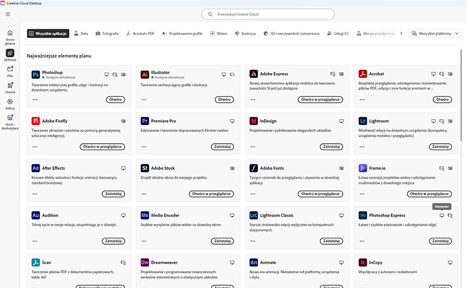This screenshot has height=288, width=467.
Task: Select the Wszystkie aplikacje tab
Action: tap(48, 33)
